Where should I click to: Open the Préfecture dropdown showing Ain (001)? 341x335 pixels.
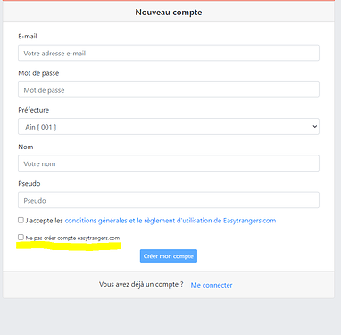169,127
